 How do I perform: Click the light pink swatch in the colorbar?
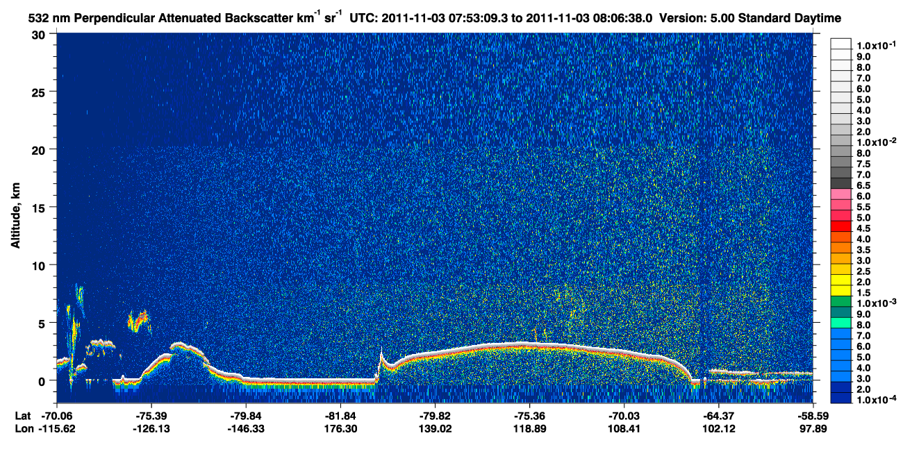point(840,194)
